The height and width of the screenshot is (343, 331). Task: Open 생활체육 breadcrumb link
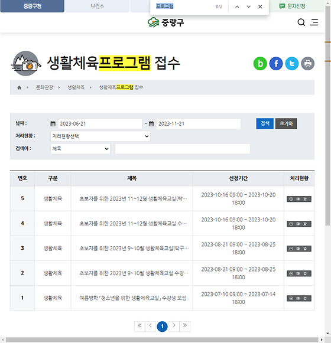(76, 87)
